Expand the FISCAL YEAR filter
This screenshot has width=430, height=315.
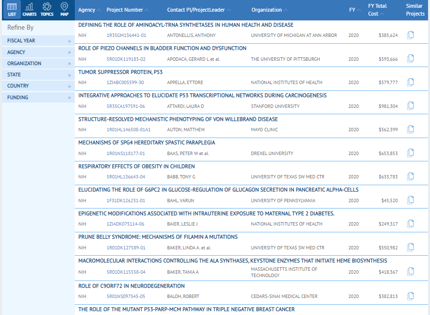coord(38,41)
